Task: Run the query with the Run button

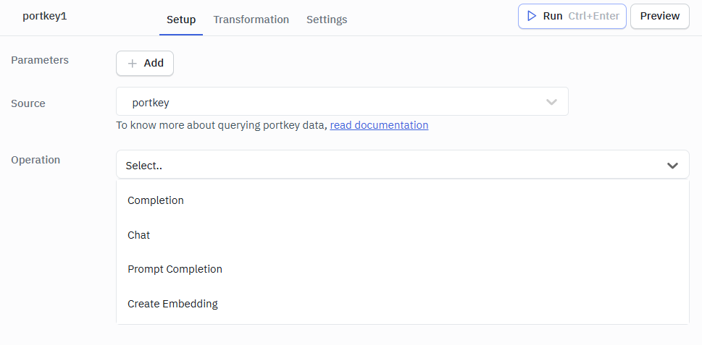Action: pyautogui.click(x=572, y=16)
